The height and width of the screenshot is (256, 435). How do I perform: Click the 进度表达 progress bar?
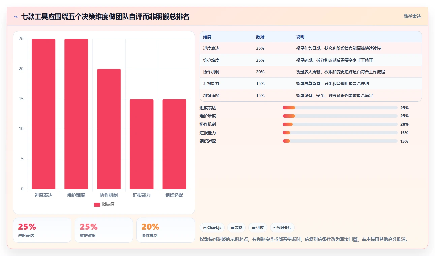point(340,108)
